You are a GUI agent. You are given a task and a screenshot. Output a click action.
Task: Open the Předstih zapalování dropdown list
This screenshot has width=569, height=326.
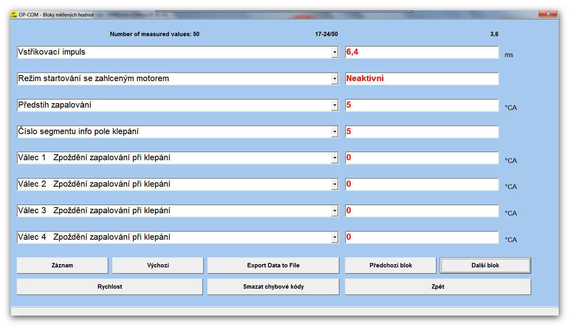pos(335,106)
